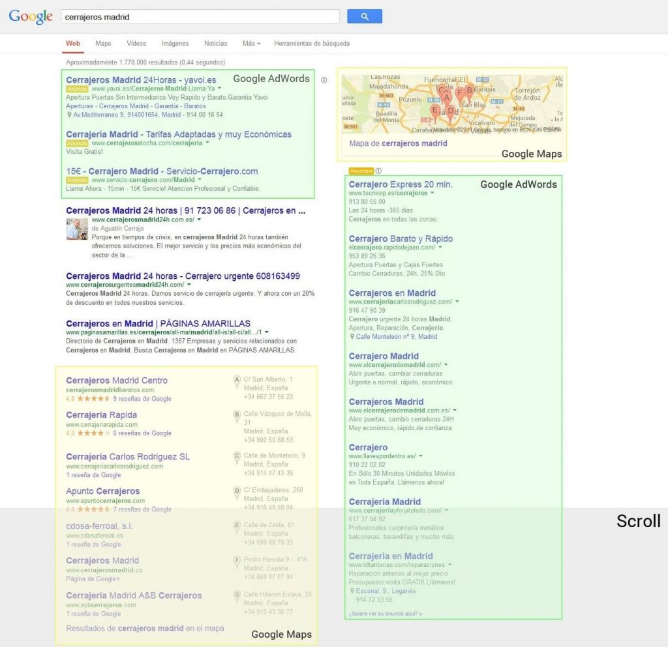Expand the arrow next to cerrajeriayforjatoledo.com URL
The image size is (668, 647).
pyautogui.click(x=446, y=510)
